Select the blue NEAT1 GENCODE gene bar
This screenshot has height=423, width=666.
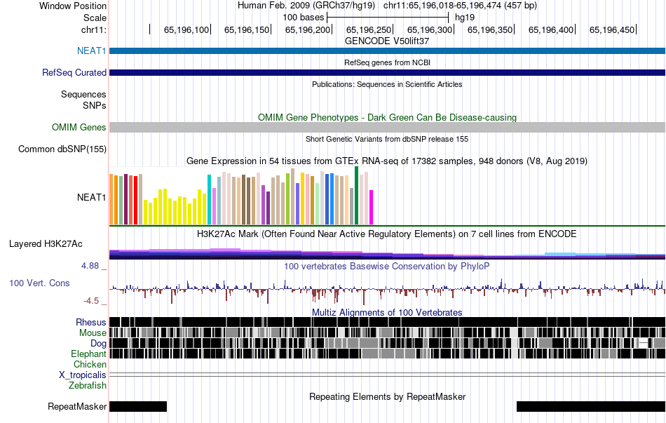click(x=387, y=51)
